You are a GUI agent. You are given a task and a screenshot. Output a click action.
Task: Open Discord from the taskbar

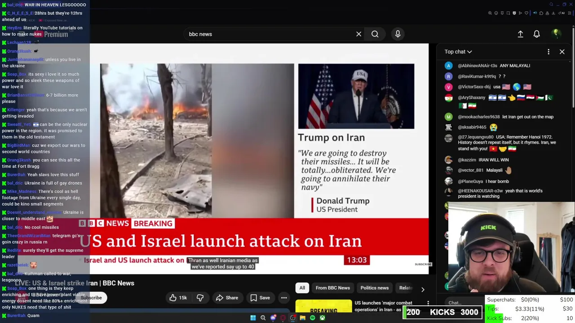273,318
